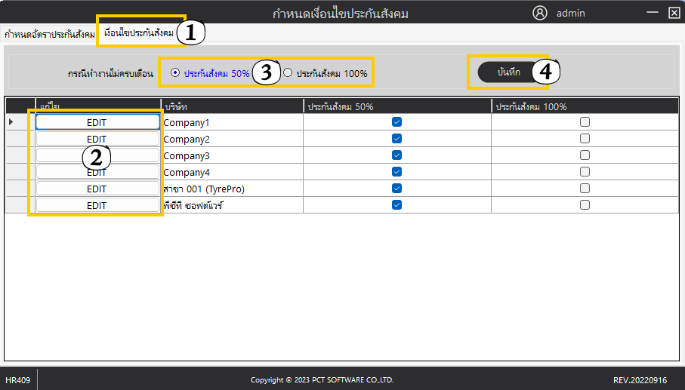Click EDIT button for Company1
Image resolution: width=685 pixels, height=390 pixels.
pos(97,122)
